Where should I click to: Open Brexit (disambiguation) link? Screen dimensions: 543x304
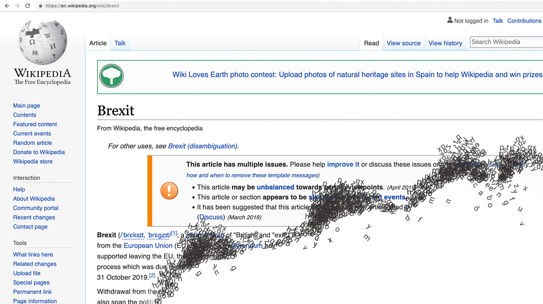[x=202, y=146]
